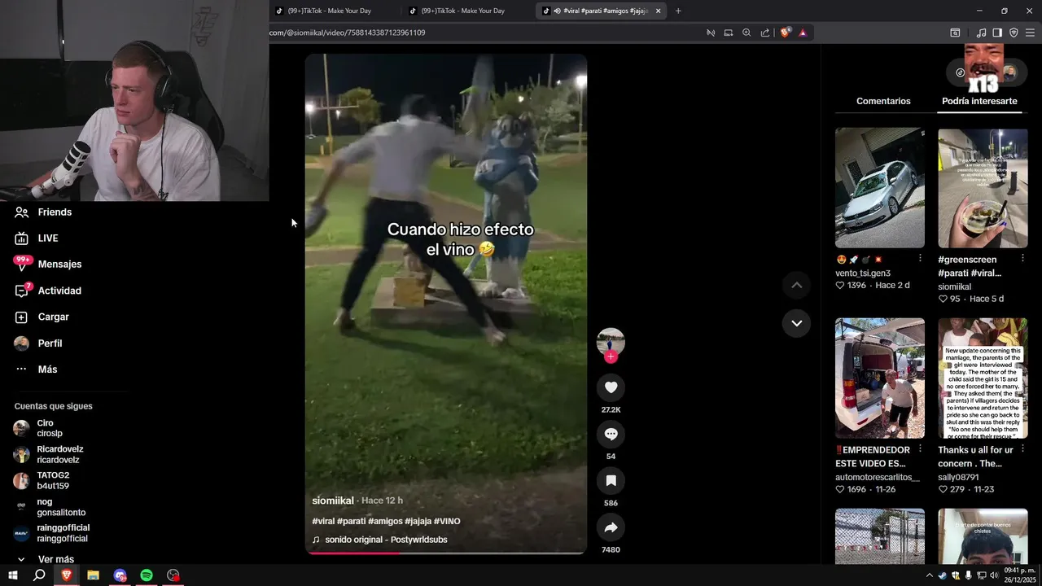Open followed account Ciro

click(x=49, y=428)
